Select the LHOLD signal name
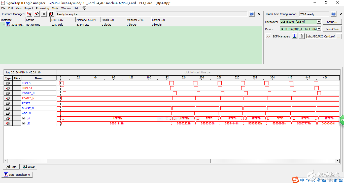 click(x=26, y=83)
